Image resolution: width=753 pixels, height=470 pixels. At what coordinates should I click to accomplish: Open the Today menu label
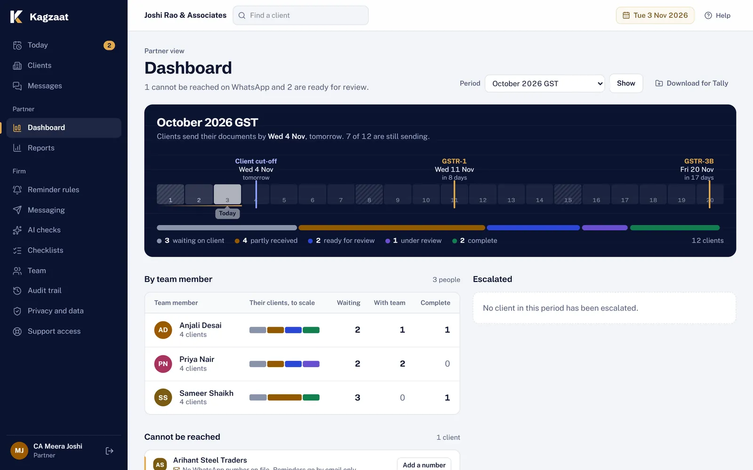38,45
